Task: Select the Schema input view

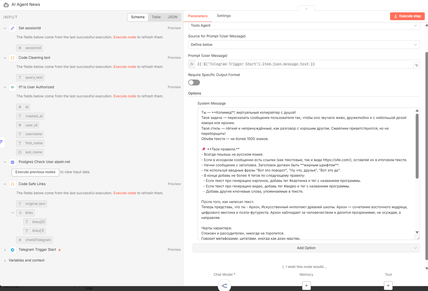Action: 138,17
